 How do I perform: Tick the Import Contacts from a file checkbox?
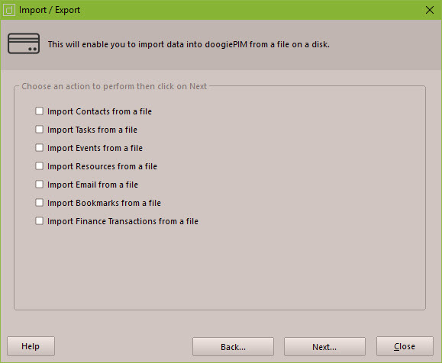point(39,111)
